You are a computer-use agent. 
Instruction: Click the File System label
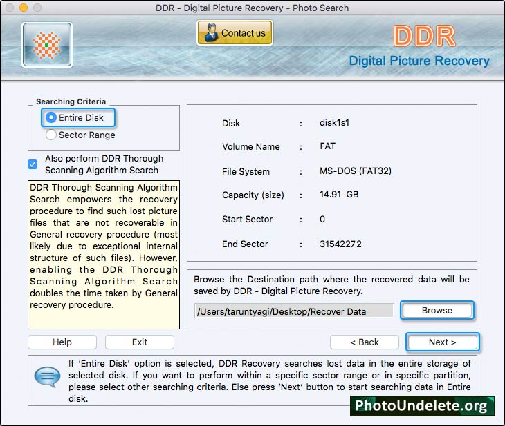click(x=246, y=172)
